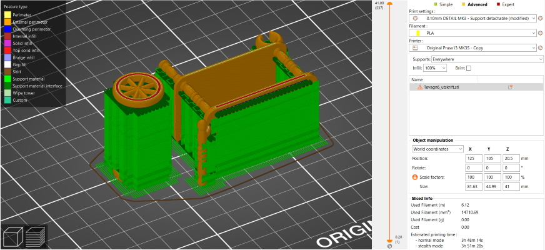Open the Filament PLA preset dropdown
The width and height of the screenshot is (545, 250).
pyautogui.click(x=474, y=33)
